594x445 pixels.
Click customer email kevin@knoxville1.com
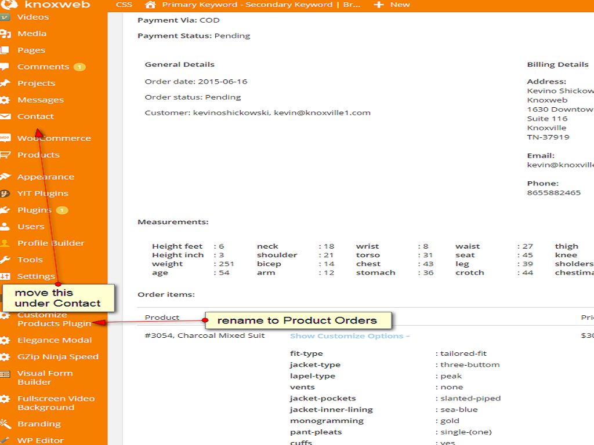point(322,113)
